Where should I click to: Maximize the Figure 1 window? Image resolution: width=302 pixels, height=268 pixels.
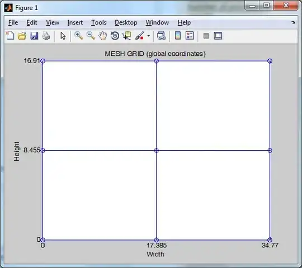[266, 6]
